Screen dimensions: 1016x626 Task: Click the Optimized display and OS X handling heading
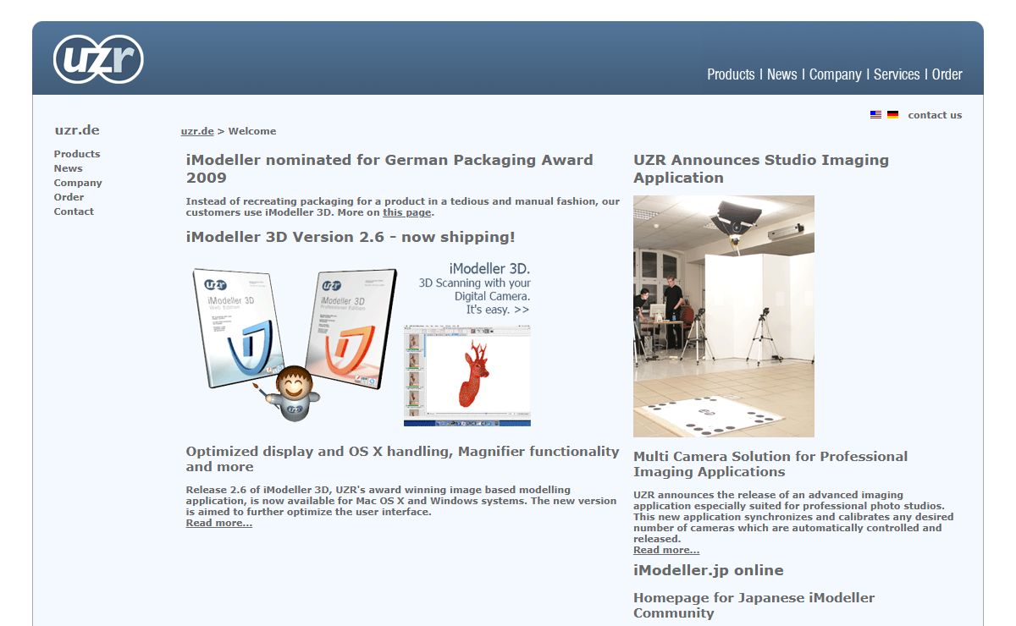[403, 459]
